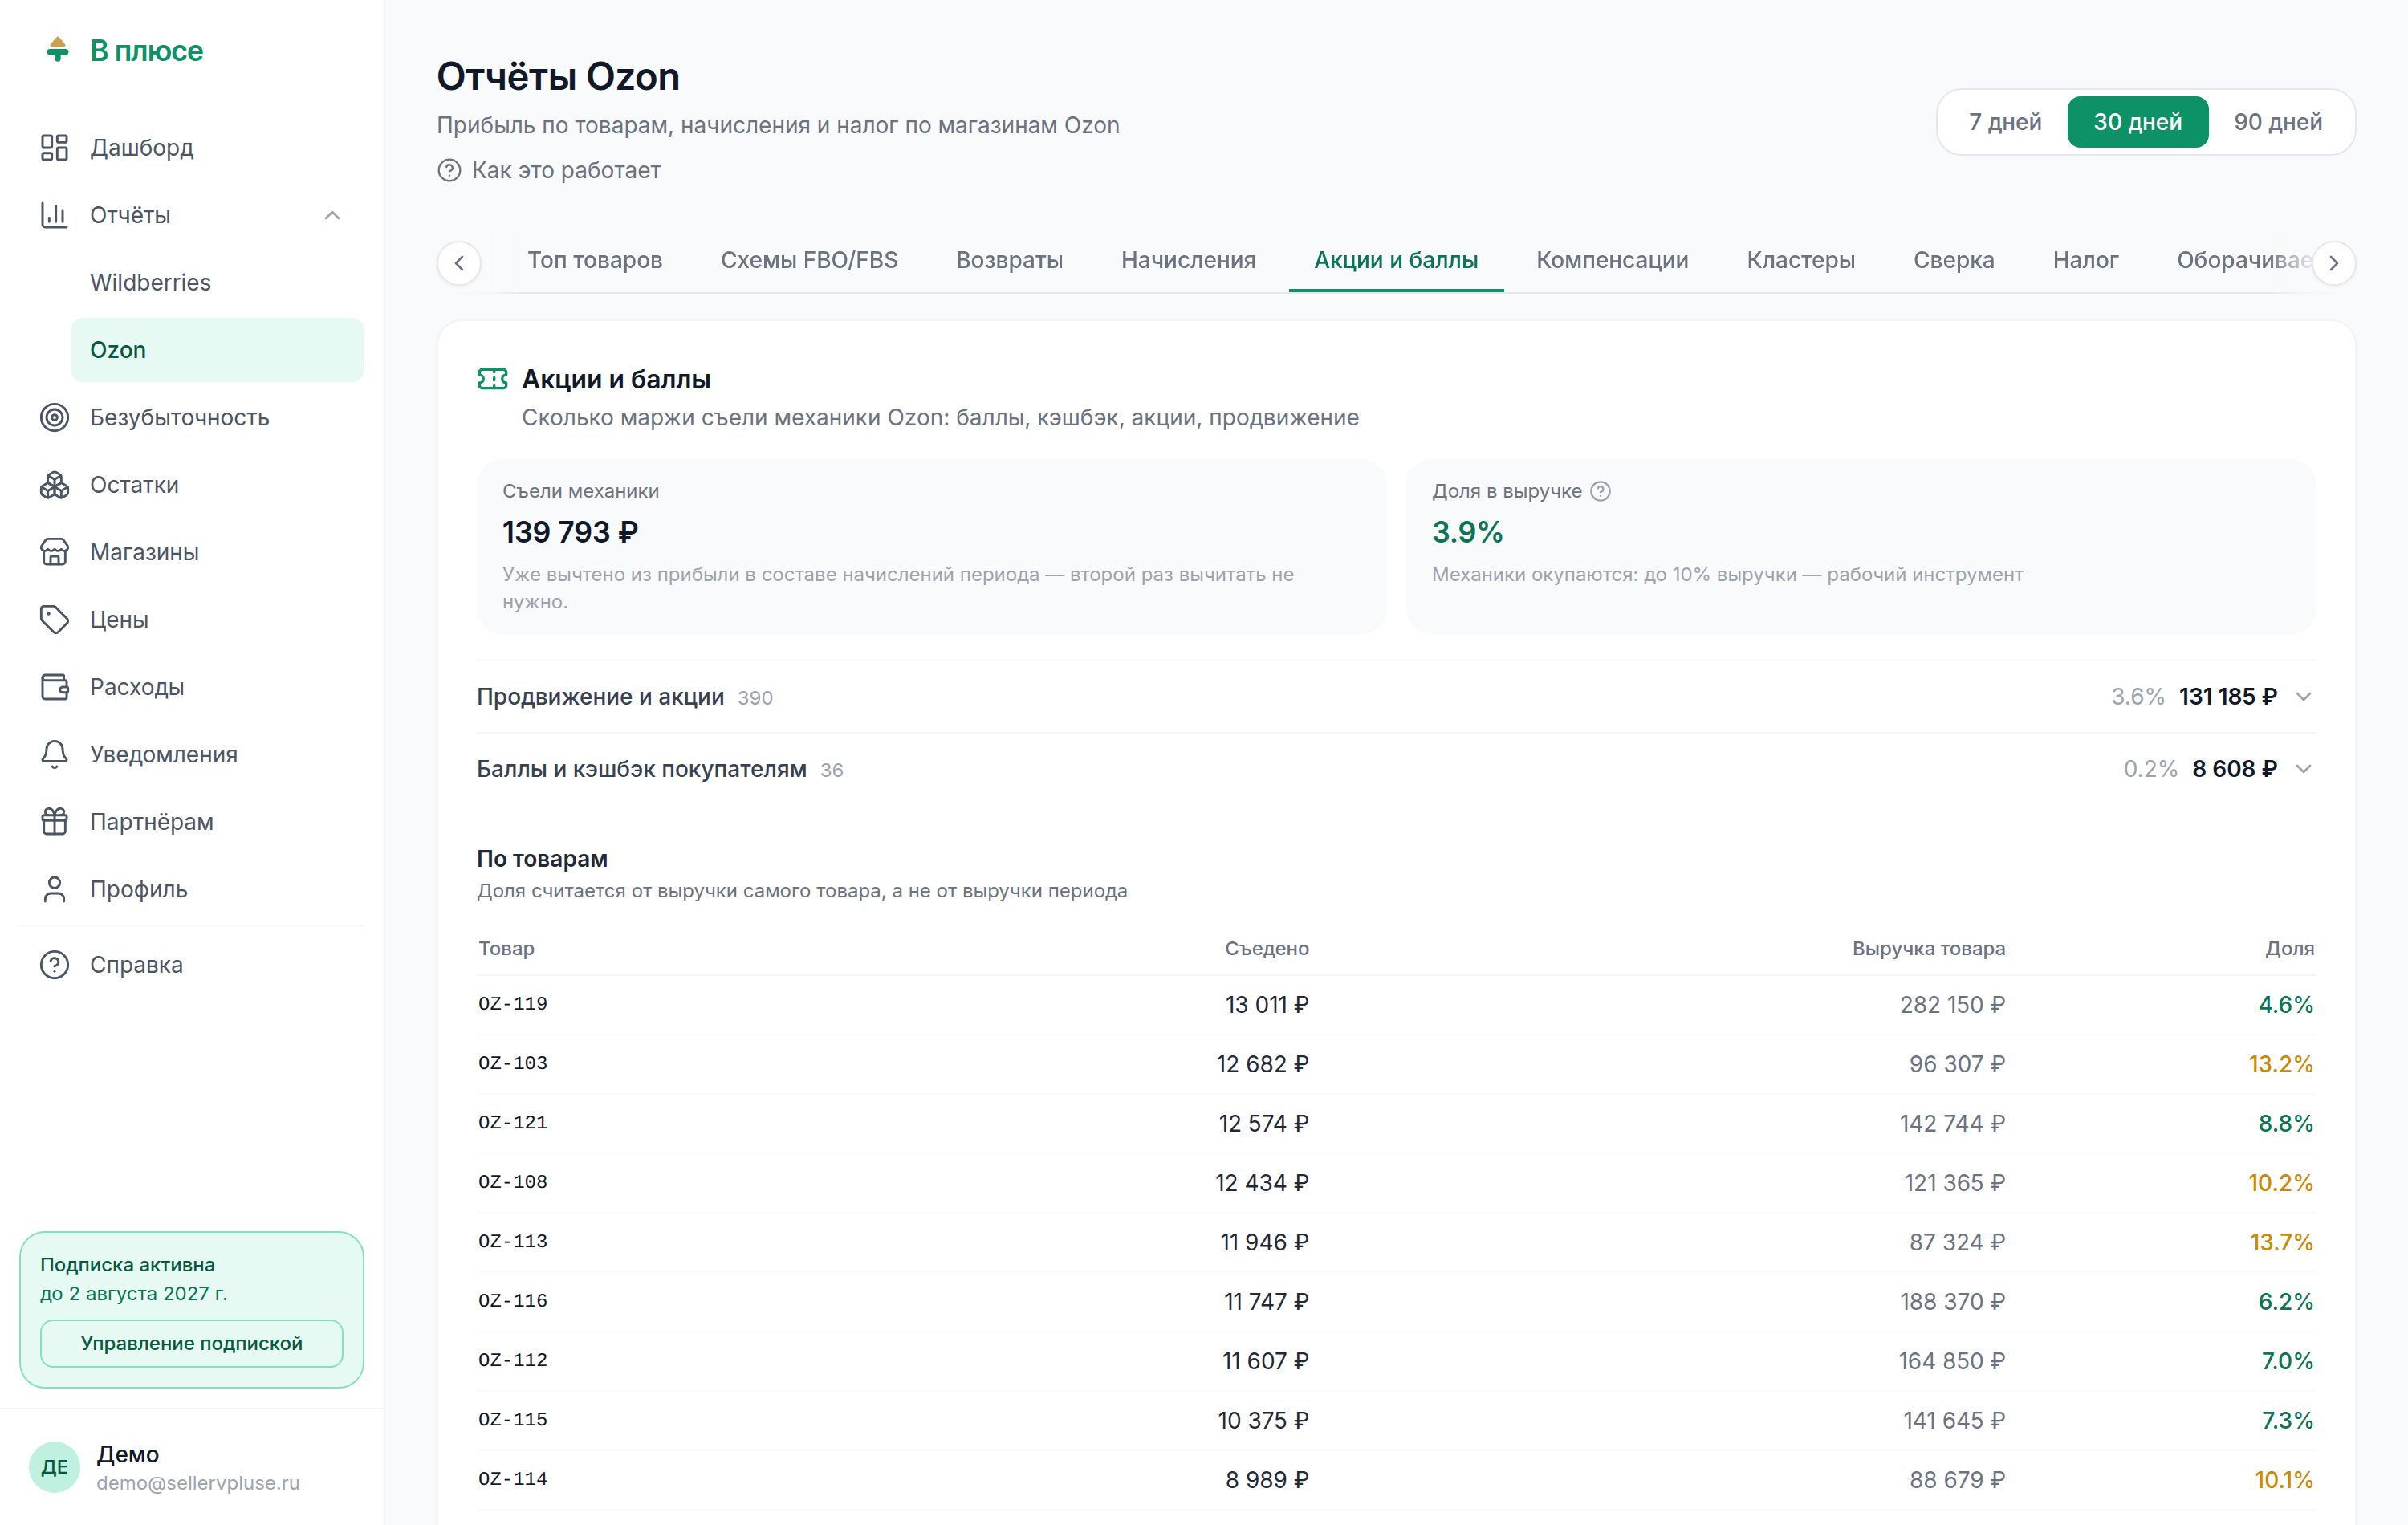
Task: Click the 164 850 ₽ revenue cell
Action: (1952, 1361)
